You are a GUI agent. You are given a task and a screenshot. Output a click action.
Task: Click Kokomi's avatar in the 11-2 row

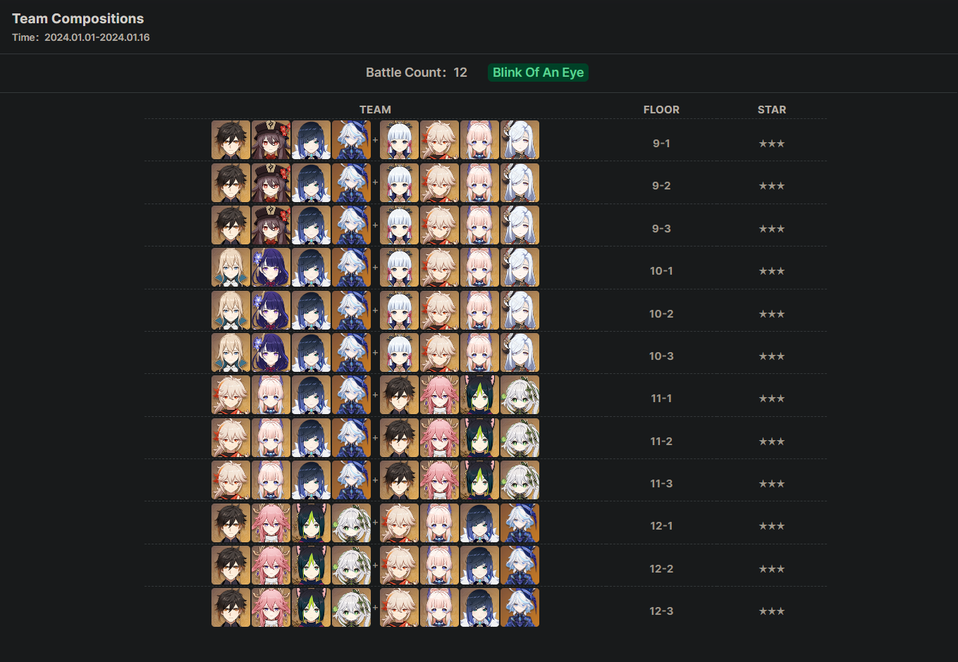coord(271,438)
